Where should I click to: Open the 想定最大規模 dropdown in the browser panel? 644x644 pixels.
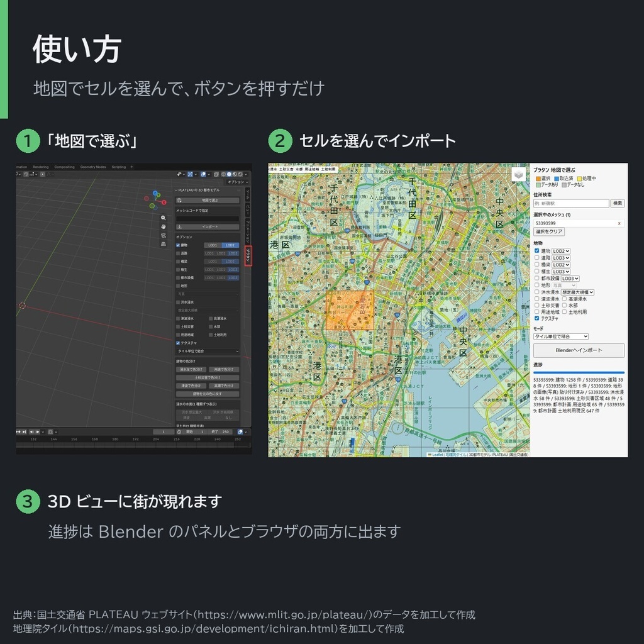577,292
